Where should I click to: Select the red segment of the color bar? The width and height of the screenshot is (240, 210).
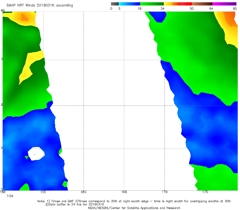[186, 4]
